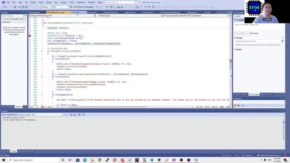Switch to CheckOpenPortsDlg.cpp tab
The height and width of the screenshot is (163, 290).
pyautogui.click(x=170, y=12)
